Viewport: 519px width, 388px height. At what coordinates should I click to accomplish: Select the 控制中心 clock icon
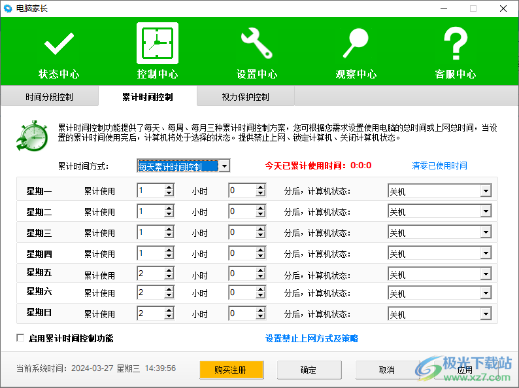[157, 44]
